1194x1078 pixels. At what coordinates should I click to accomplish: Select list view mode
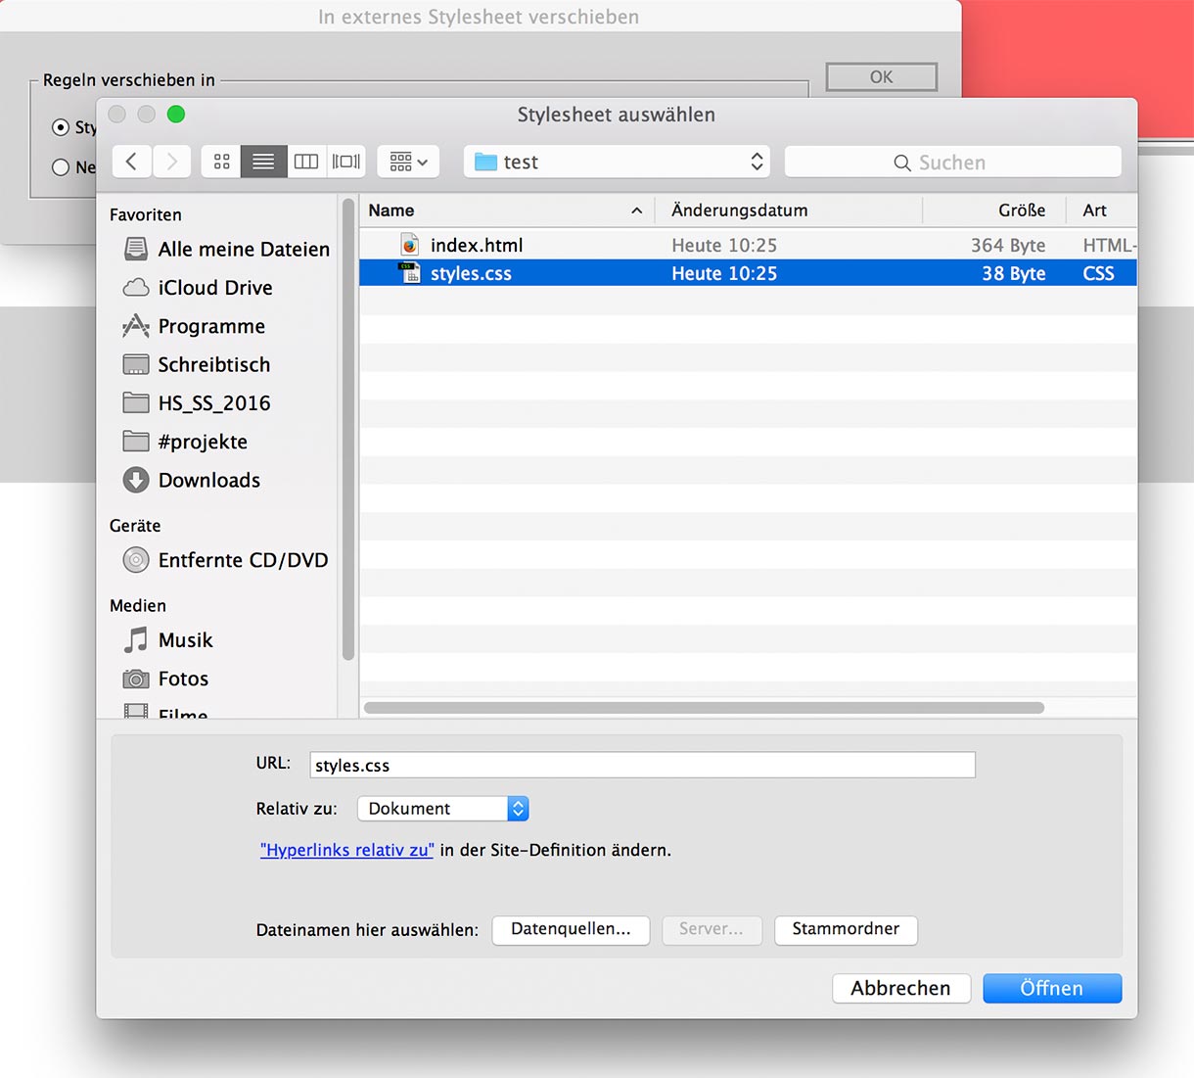263,162
